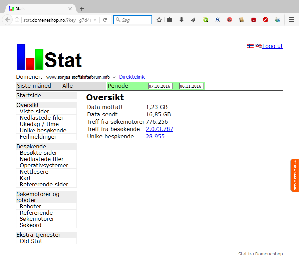Open Nettlesere statistics

pyautogui.click(x=46, y=172)
